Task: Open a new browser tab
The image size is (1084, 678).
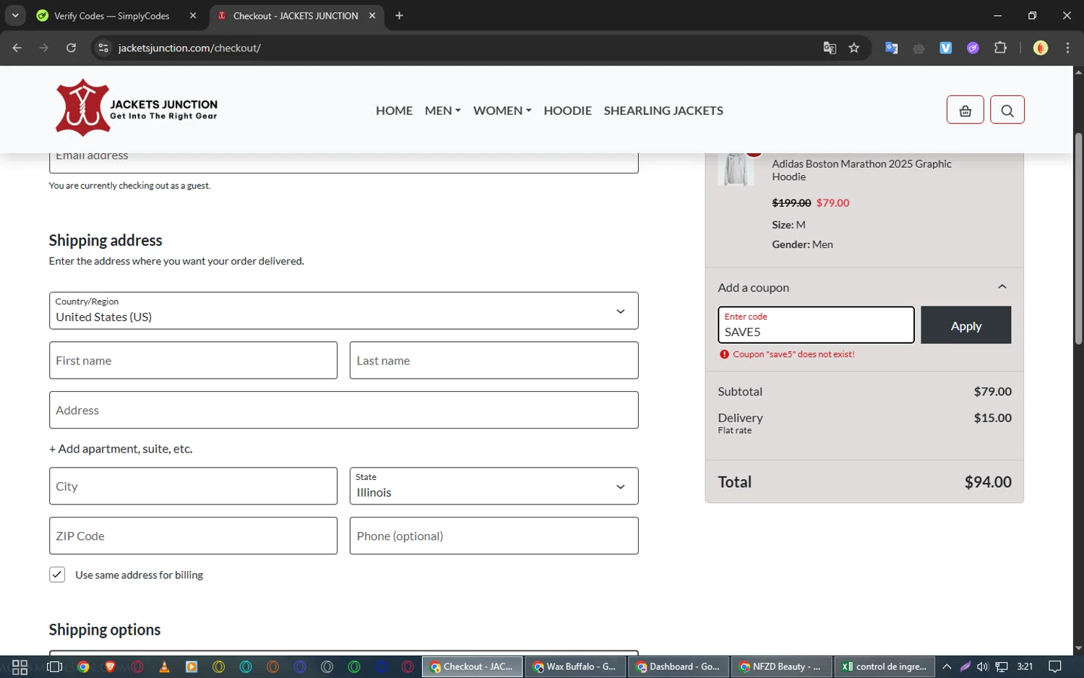Action: (399, 15)
